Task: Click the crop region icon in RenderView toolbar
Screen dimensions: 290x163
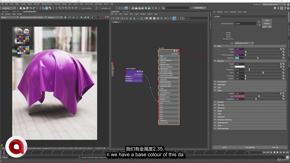Action: (81, 17)
